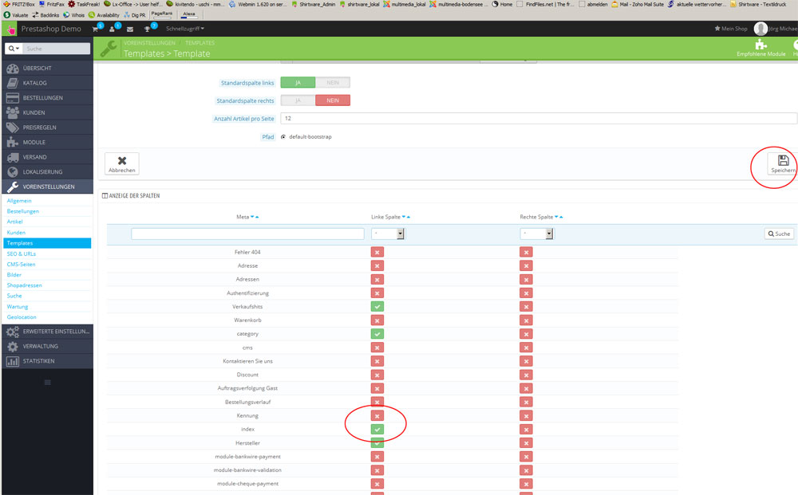This screenshot has width=798, height=495.
Task: Open Shopadressen submenu link
Action: pos(25,285)
